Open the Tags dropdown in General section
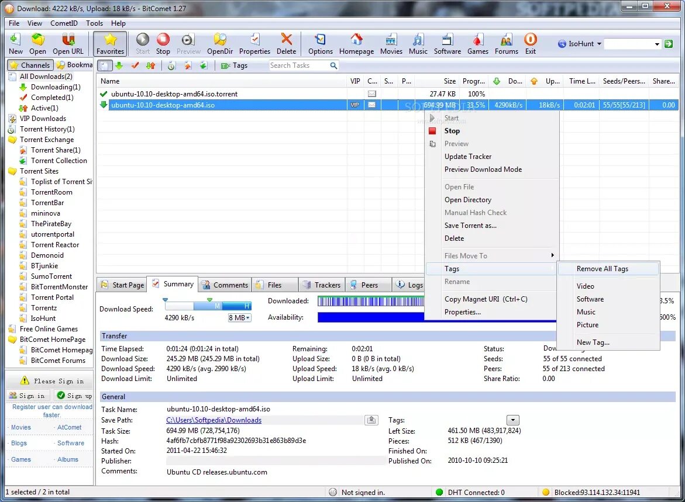This screenshot has height=502, width=685. (x=512, y=420)
